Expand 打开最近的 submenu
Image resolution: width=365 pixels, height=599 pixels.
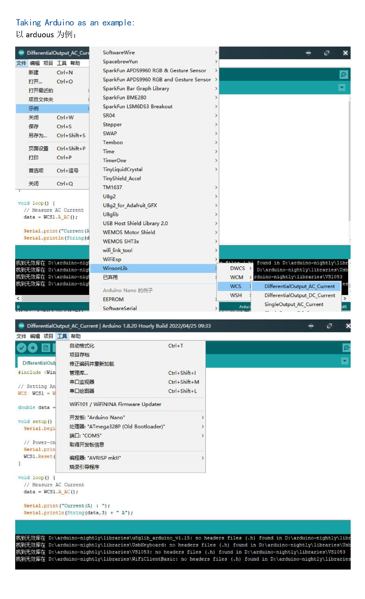click(52, 90)
